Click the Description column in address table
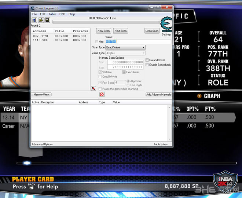Viewport: 242px width, 198px height. [48, 102]
